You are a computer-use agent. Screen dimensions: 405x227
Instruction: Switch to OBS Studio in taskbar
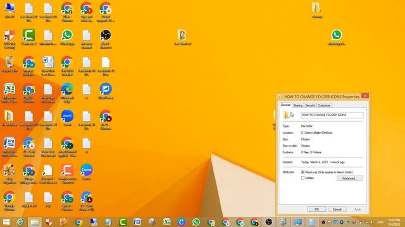(x=268, y=222)
